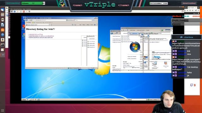
Task: Expand the shutdown options dropdown arrow
Action: click(x=27, y=12)
